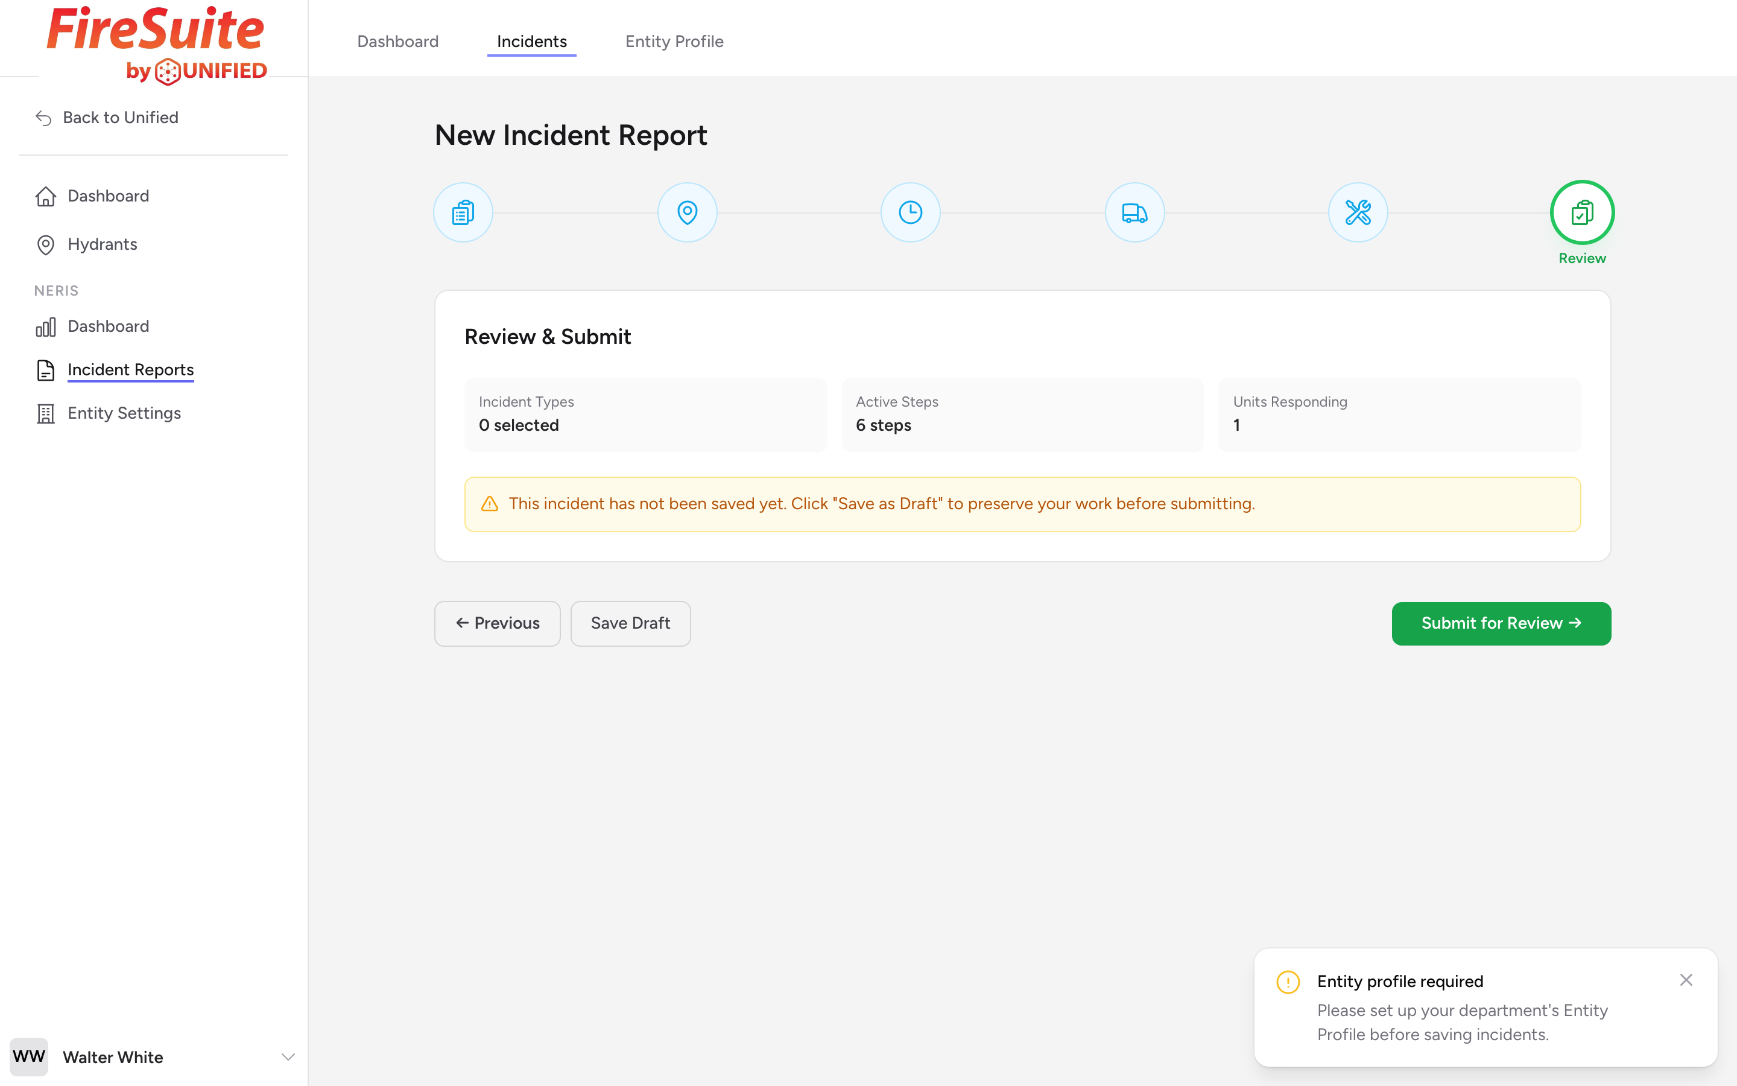The image size is (1737, 1086).
Task: Click the Incident Types 0 selected card
Action: [645, 414]
